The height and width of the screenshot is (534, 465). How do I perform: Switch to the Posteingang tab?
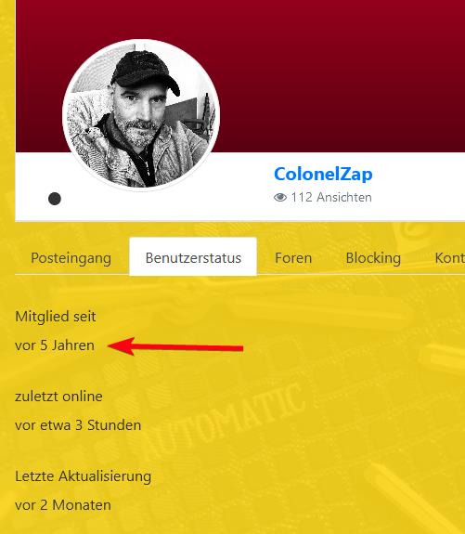71,258
